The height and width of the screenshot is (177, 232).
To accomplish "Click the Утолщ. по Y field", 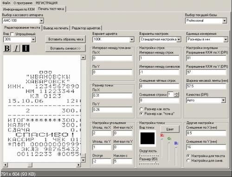I will pos(102,147).
